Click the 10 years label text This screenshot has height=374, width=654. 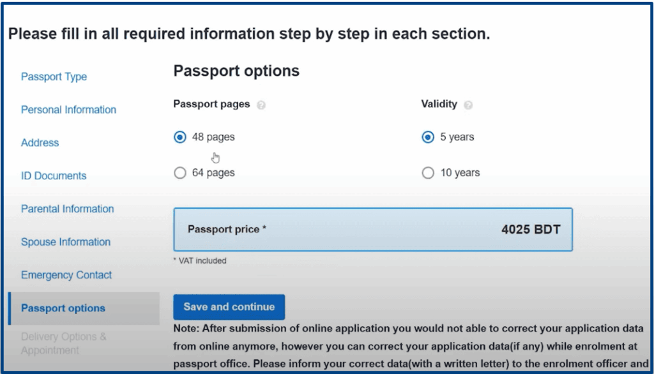pyautogui.click(x=460, y=173)
